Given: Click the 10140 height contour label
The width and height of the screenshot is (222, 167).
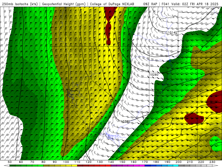Looking at the screenshot, I should [172, 33].
